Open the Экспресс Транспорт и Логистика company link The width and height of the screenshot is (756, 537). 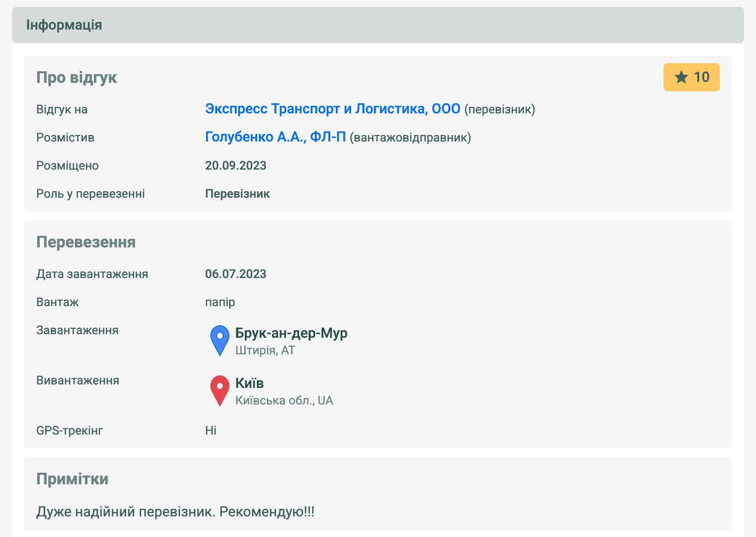tap(332, 109)
